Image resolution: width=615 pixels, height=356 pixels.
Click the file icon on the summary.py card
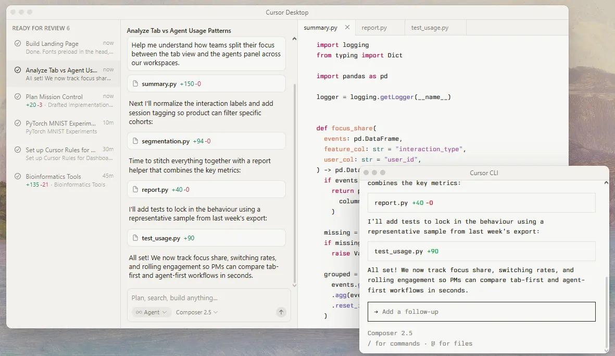(135, 83)
